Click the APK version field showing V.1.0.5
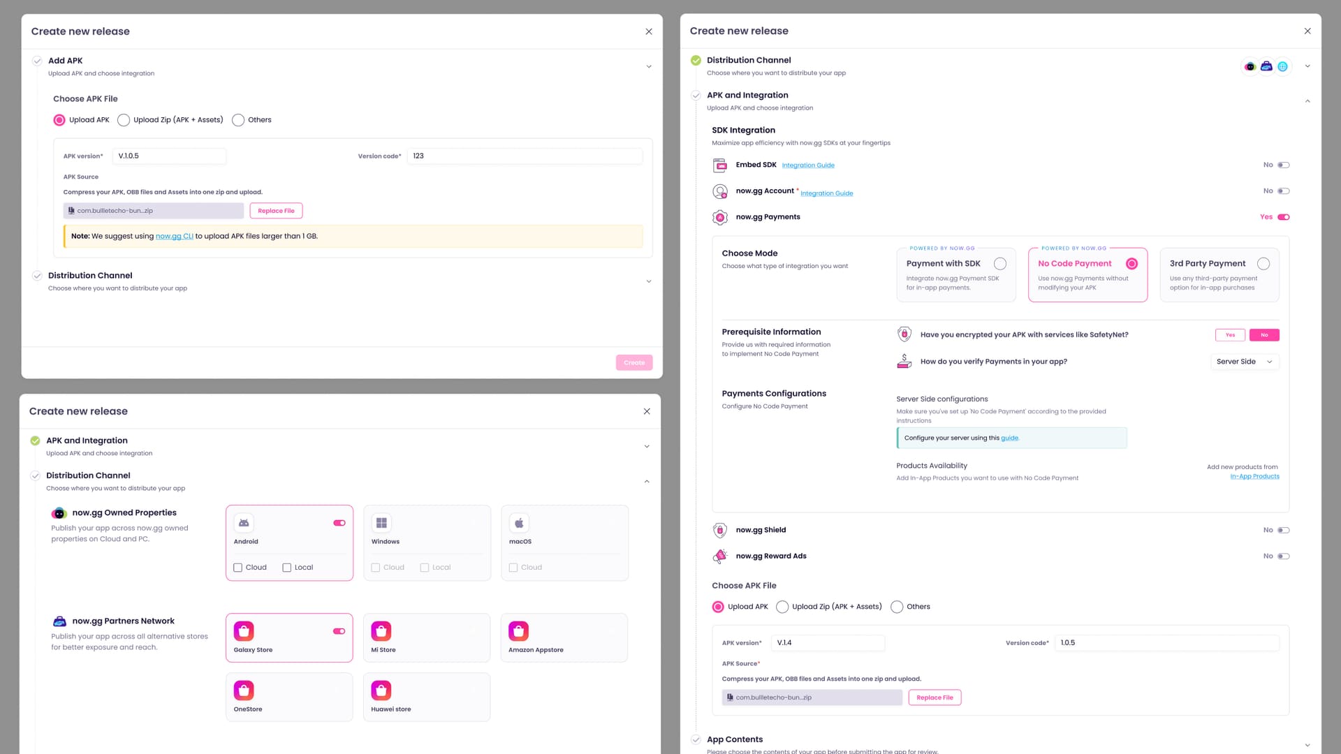 click(169, 156)
